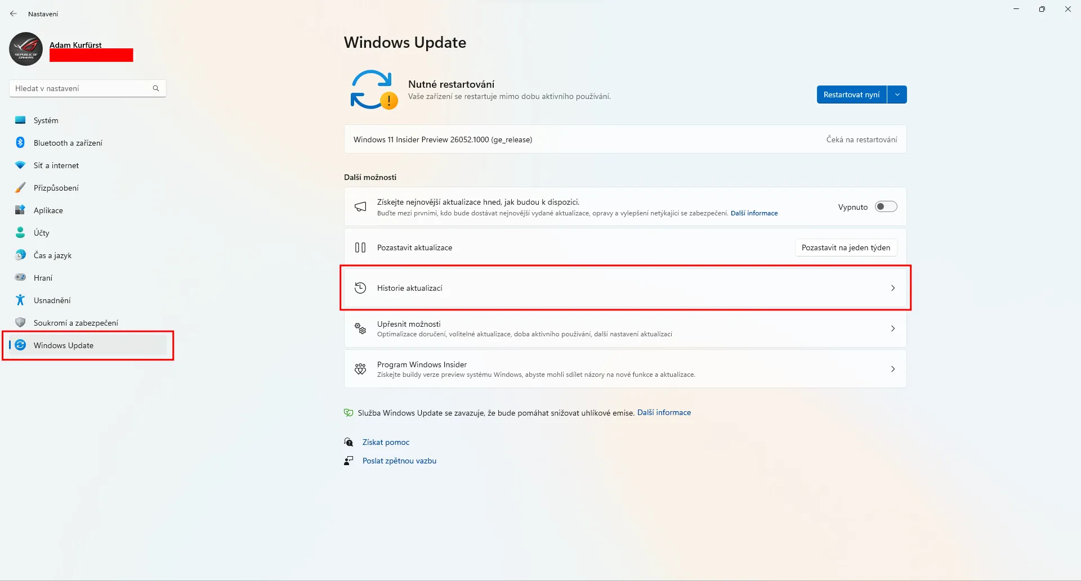
Task: Open Další informace link about carbon emissions
Action: 664,412
